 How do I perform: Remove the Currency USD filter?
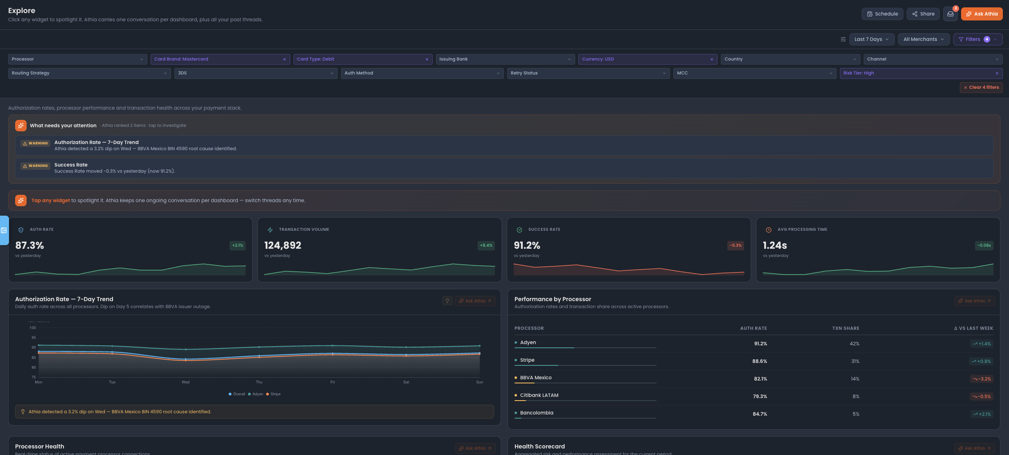pos(712,59)
